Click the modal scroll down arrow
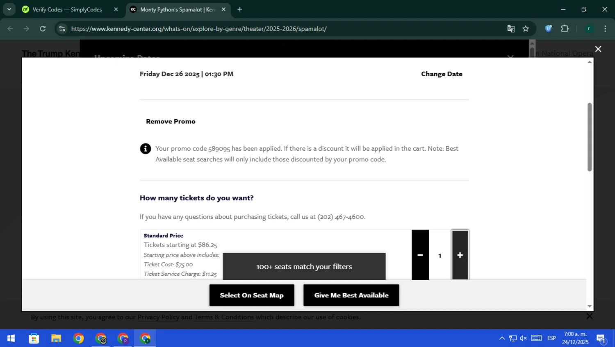 click(590, 306)
